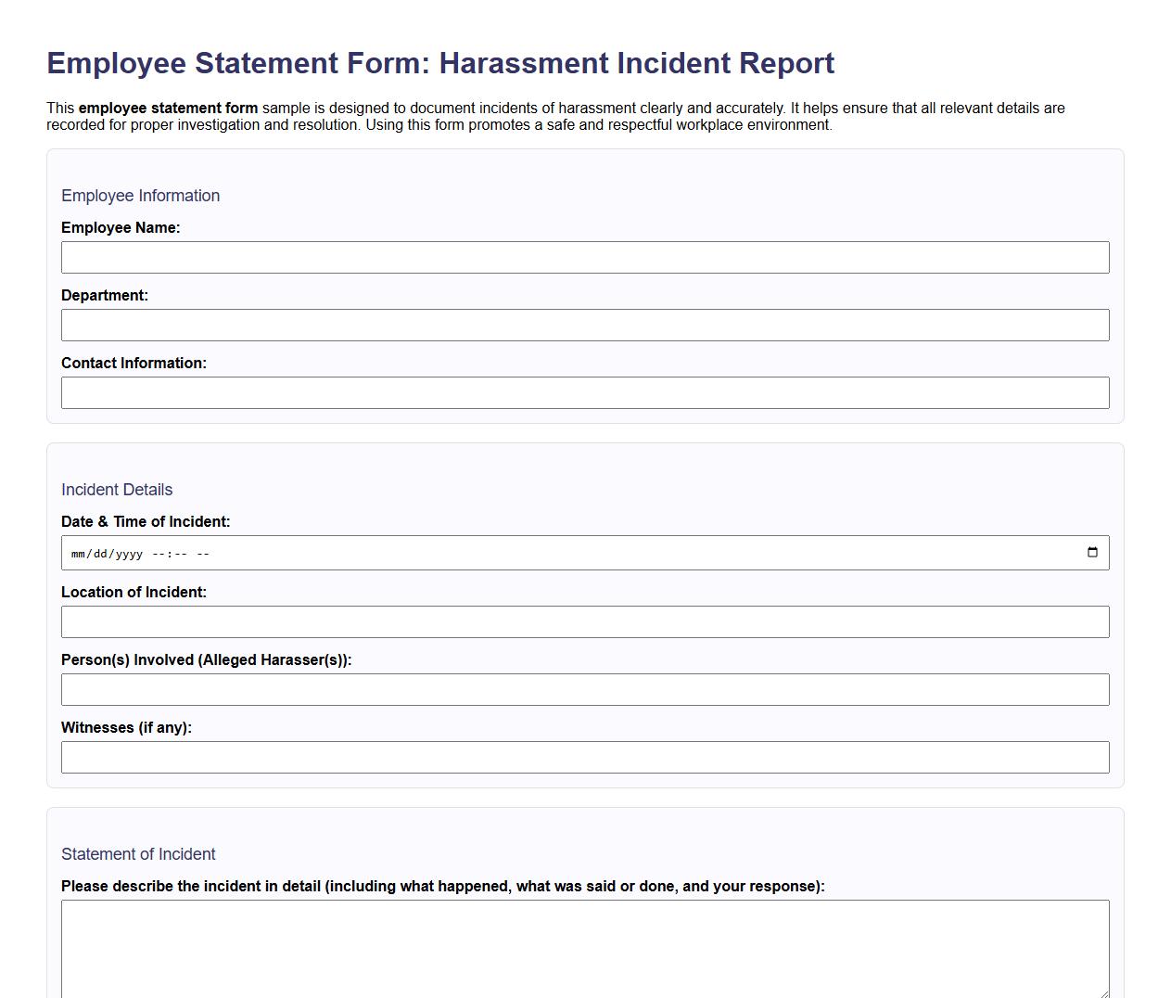Select the month (mm) segment of date input
Image resolution: width=1171 pixels, height=998 pixels.
coord(79,553)
